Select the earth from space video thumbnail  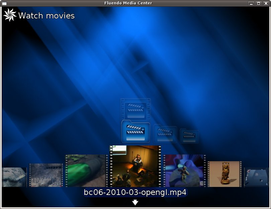14,177
